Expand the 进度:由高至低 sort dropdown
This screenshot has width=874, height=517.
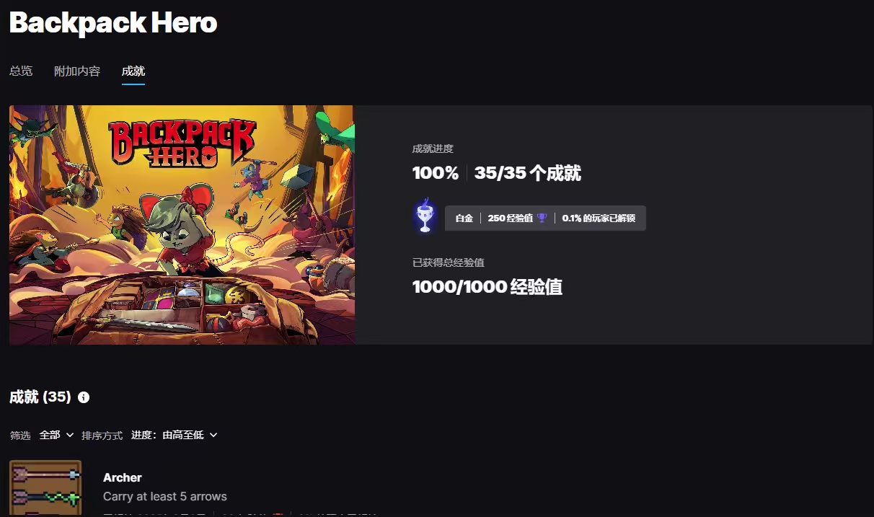[175, 435]
